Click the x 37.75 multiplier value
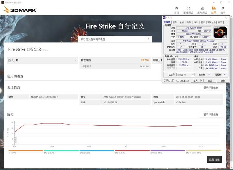The height and width of the screenshot is (170, 233). click(x=184, y=62)
